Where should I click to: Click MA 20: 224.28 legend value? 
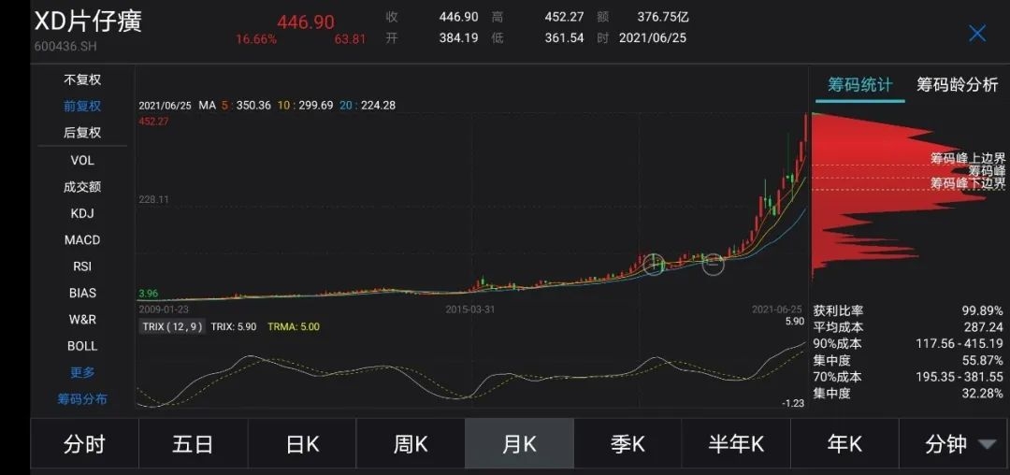368,106
